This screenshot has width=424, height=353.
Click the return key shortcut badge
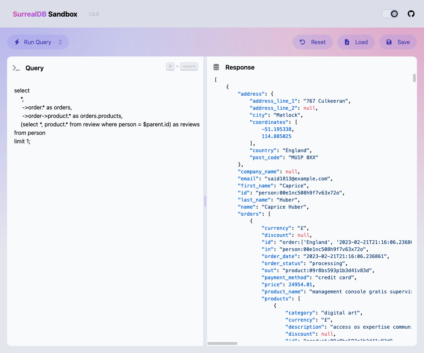(189, 66)
